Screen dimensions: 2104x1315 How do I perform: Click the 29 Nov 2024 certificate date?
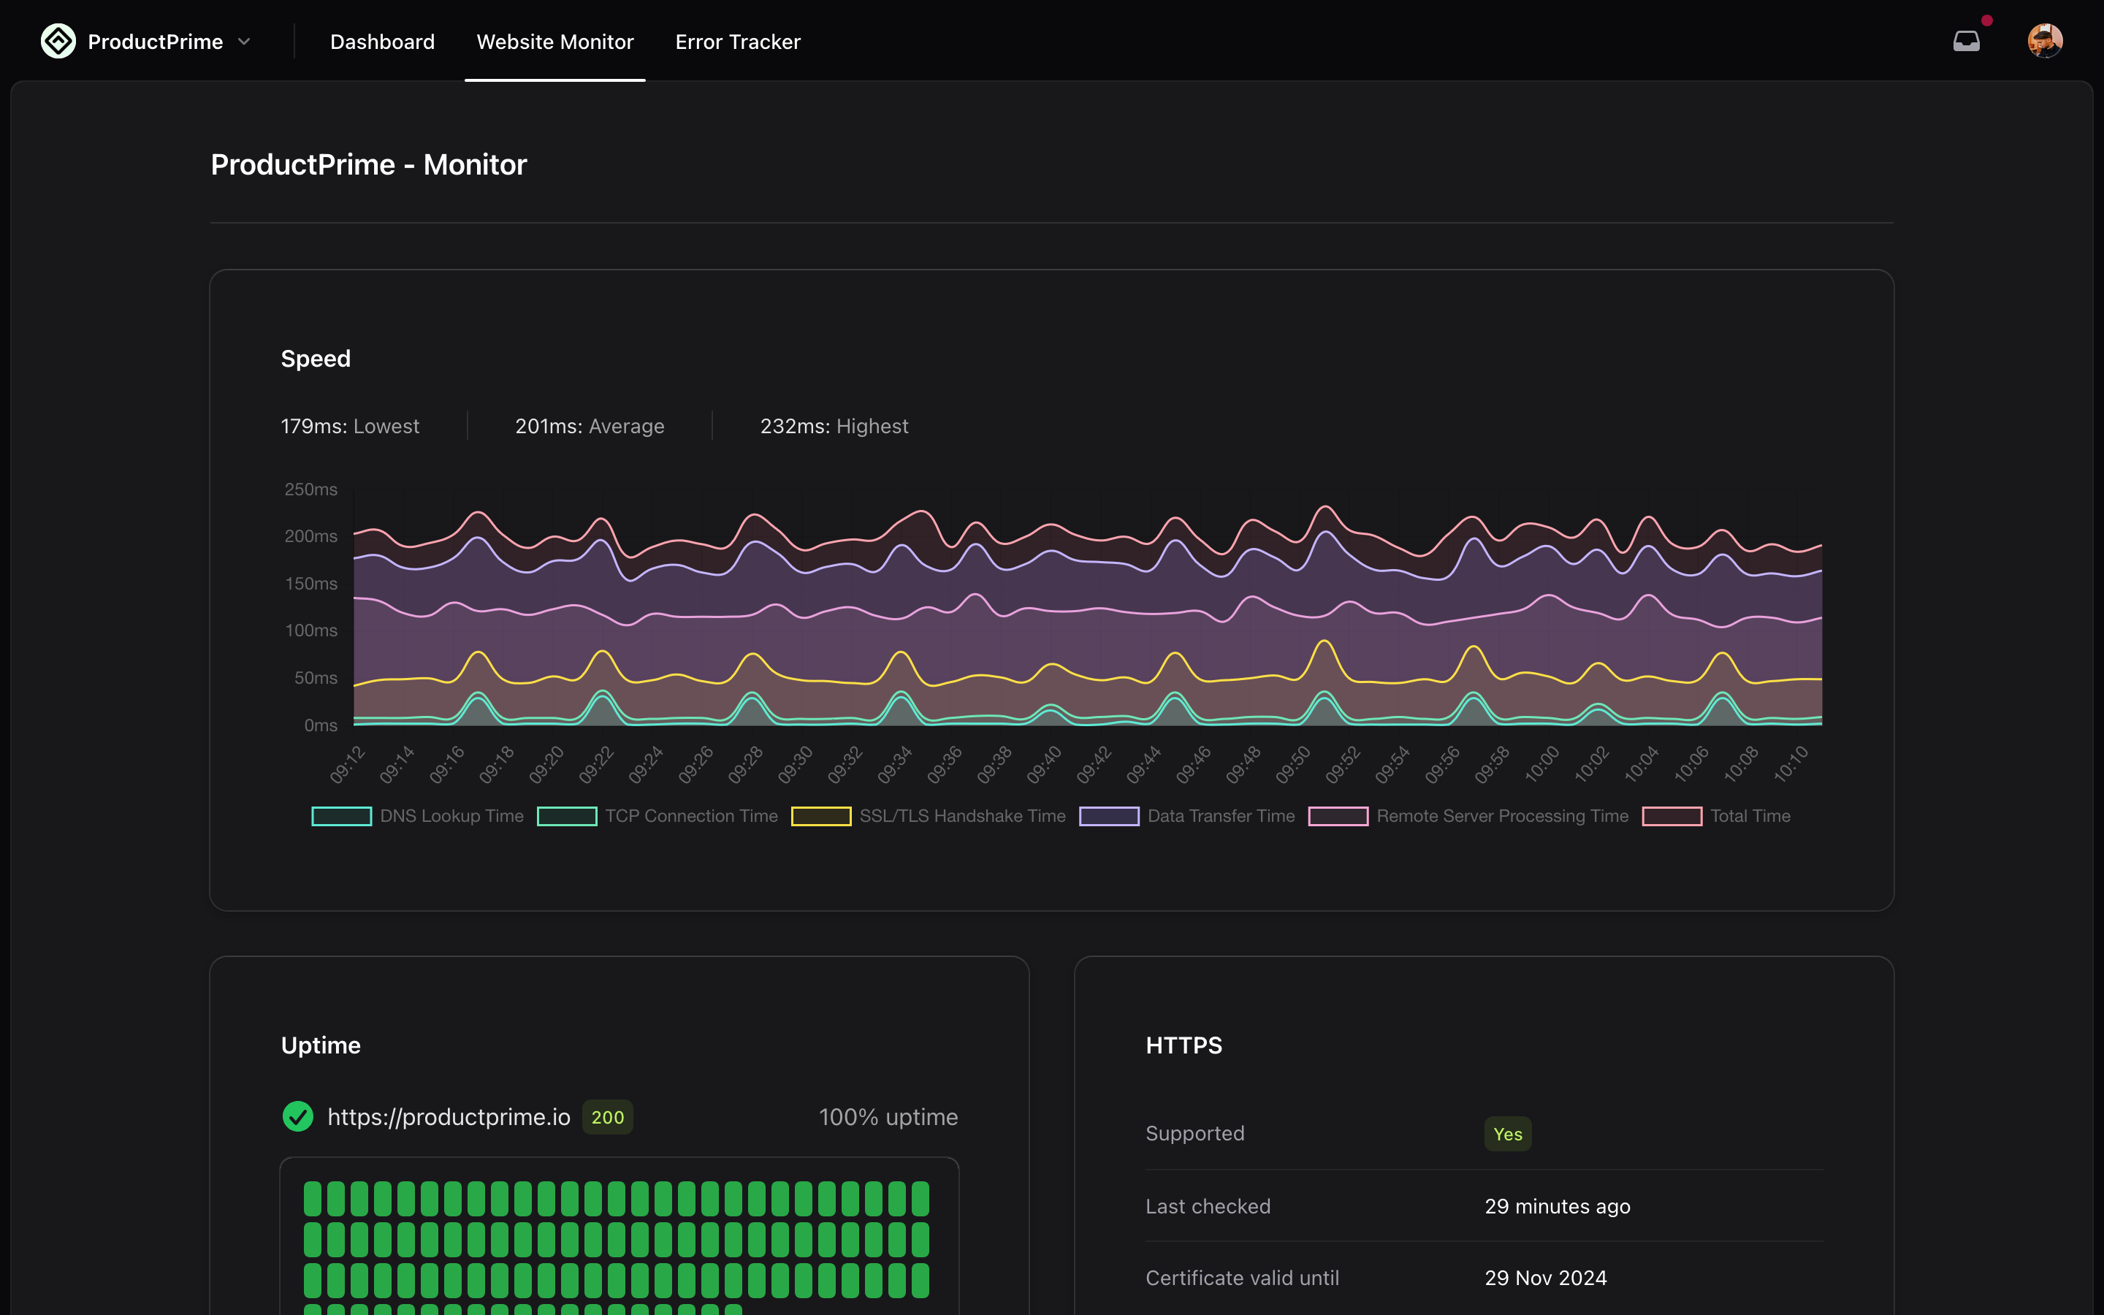coord(1545,1278)
